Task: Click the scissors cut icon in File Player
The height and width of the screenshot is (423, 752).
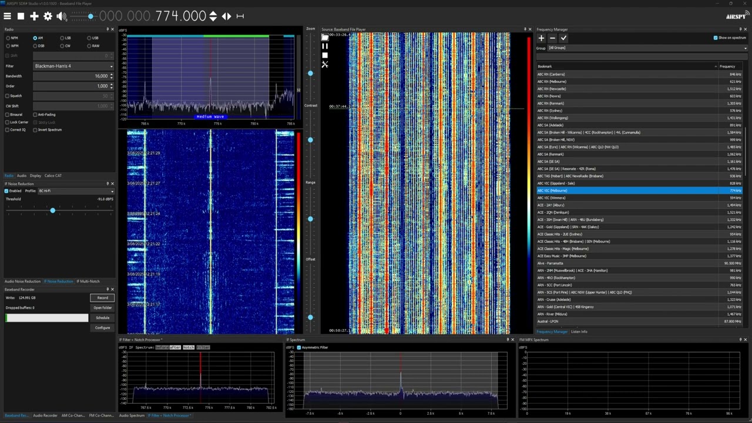Action: [325, 65]
